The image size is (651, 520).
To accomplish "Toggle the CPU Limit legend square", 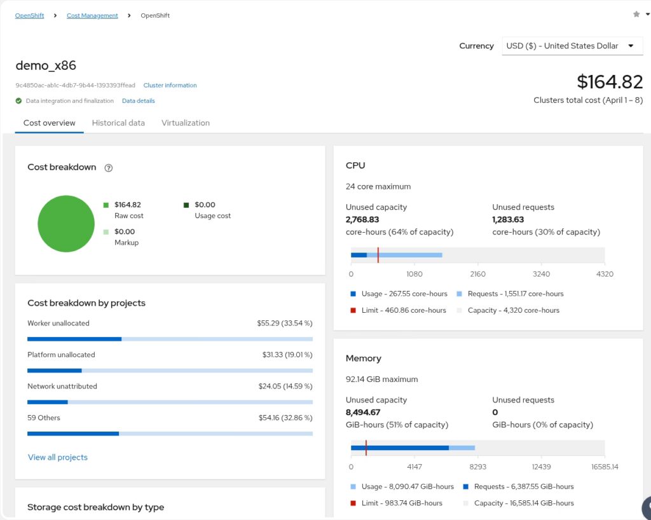I will point(353,310).
